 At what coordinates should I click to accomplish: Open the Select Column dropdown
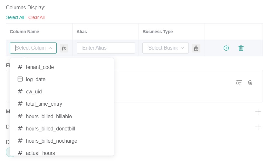pos(33,48)
